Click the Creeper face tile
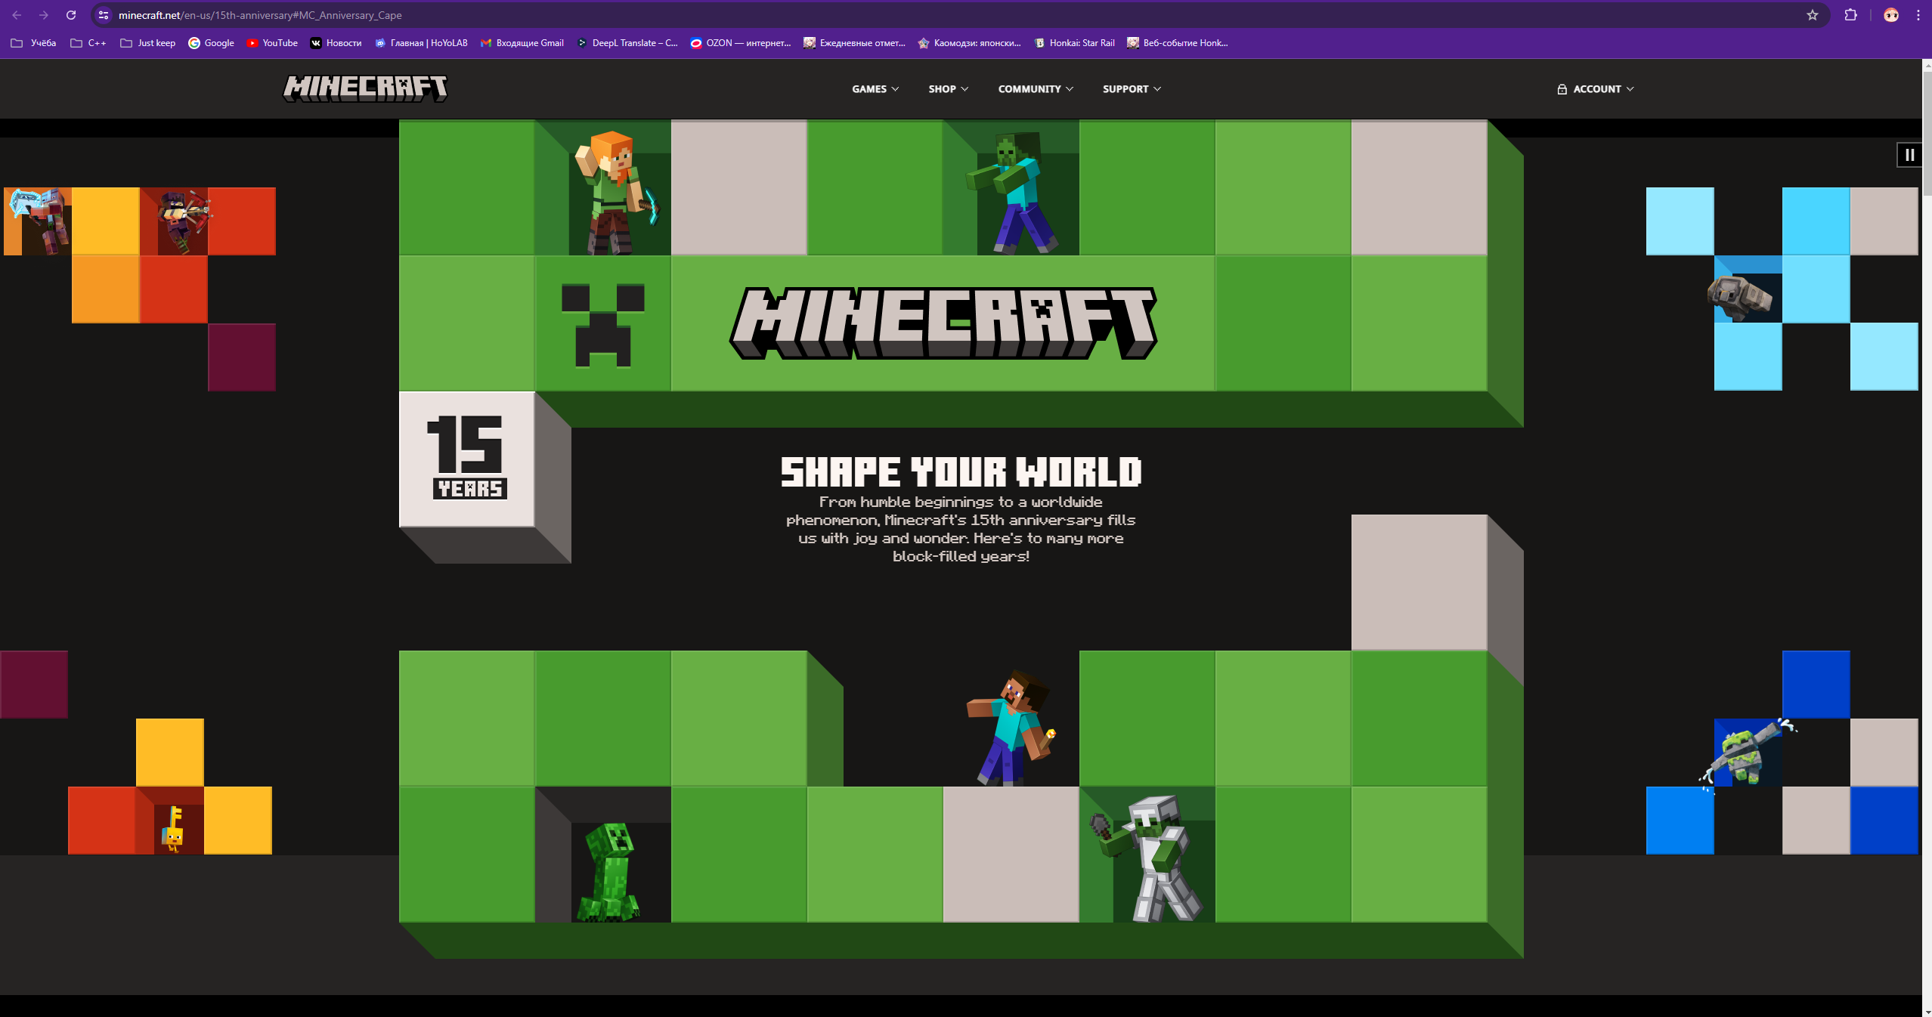The image size is (1932, 1017). tap(602, 323)
